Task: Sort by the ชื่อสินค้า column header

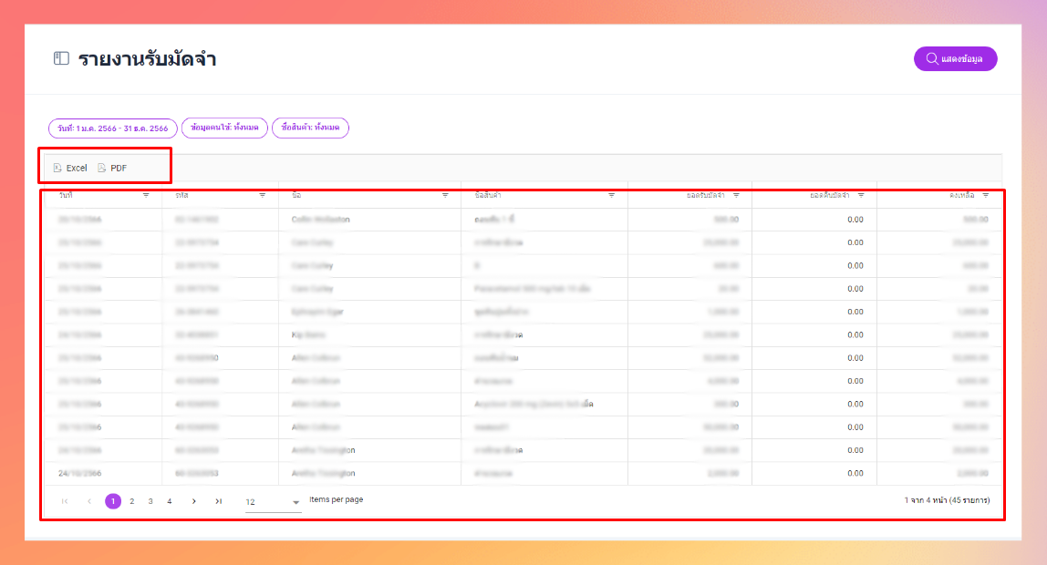Action: [488, 195]
